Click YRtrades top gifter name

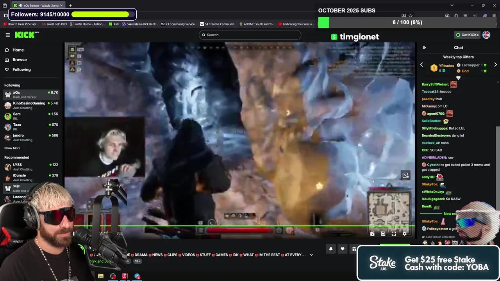[x=446, y=66]
